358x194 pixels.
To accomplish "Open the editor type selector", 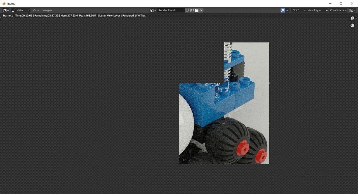I will [6, 10].
